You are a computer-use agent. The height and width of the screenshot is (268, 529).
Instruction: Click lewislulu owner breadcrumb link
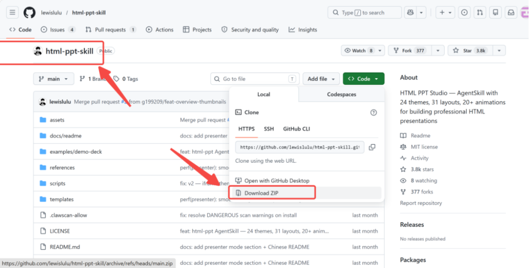51,13
